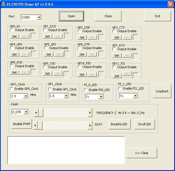Viewport: 175px width, 171px height.
Task: Click right arrow of DUTY scrollbar
Action: click(90, 125)
